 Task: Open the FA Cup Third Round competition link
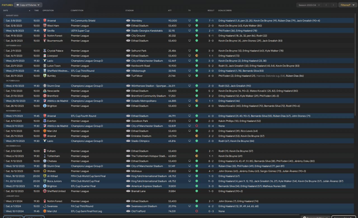tap(83, 206)
